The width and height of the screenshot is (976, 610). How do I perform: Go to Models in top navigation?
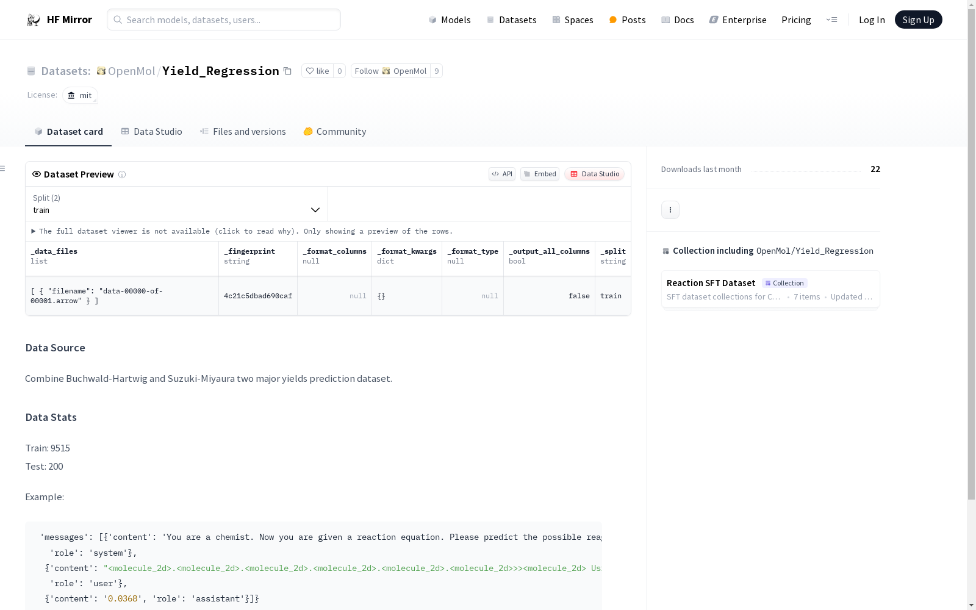[x=450, y=20]
